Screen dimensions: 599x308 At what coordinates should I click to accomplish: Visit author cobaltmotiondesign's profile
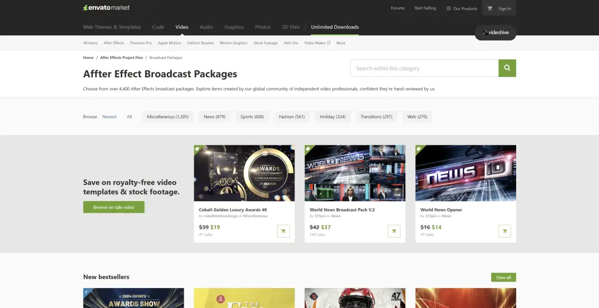click(x=221, y=216)
